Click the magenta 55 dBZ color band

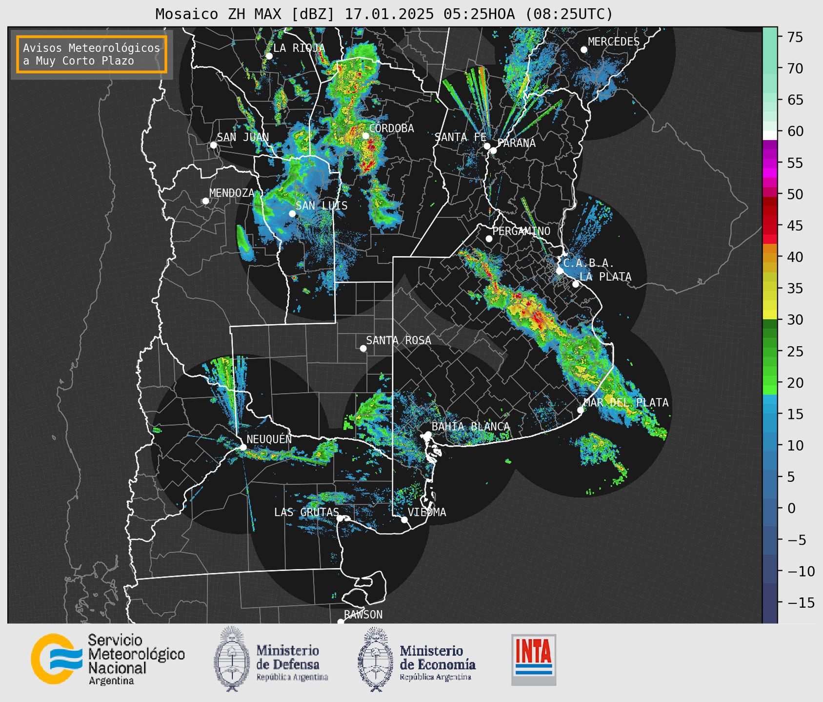pos(770,163)
